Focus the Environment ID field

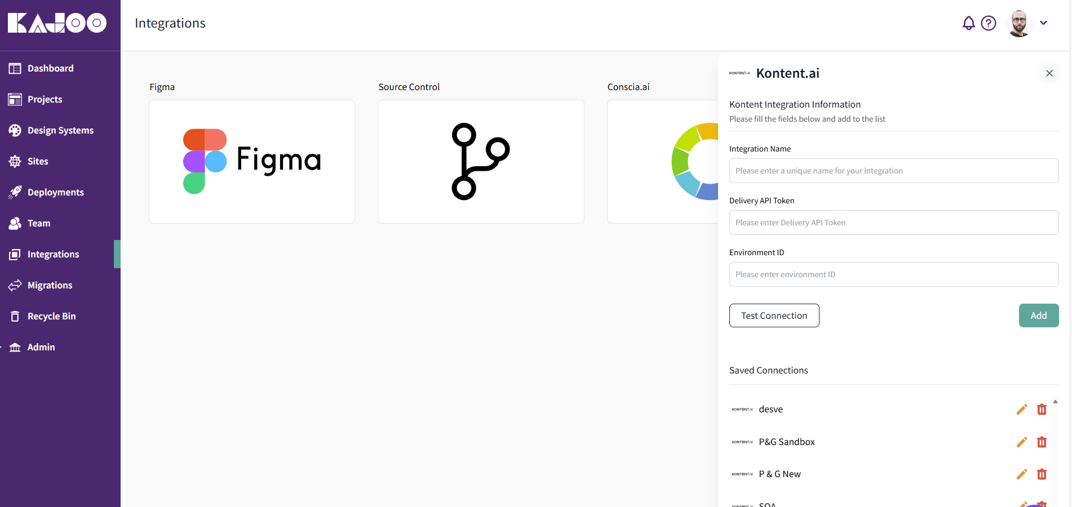(x=894, y=274)
